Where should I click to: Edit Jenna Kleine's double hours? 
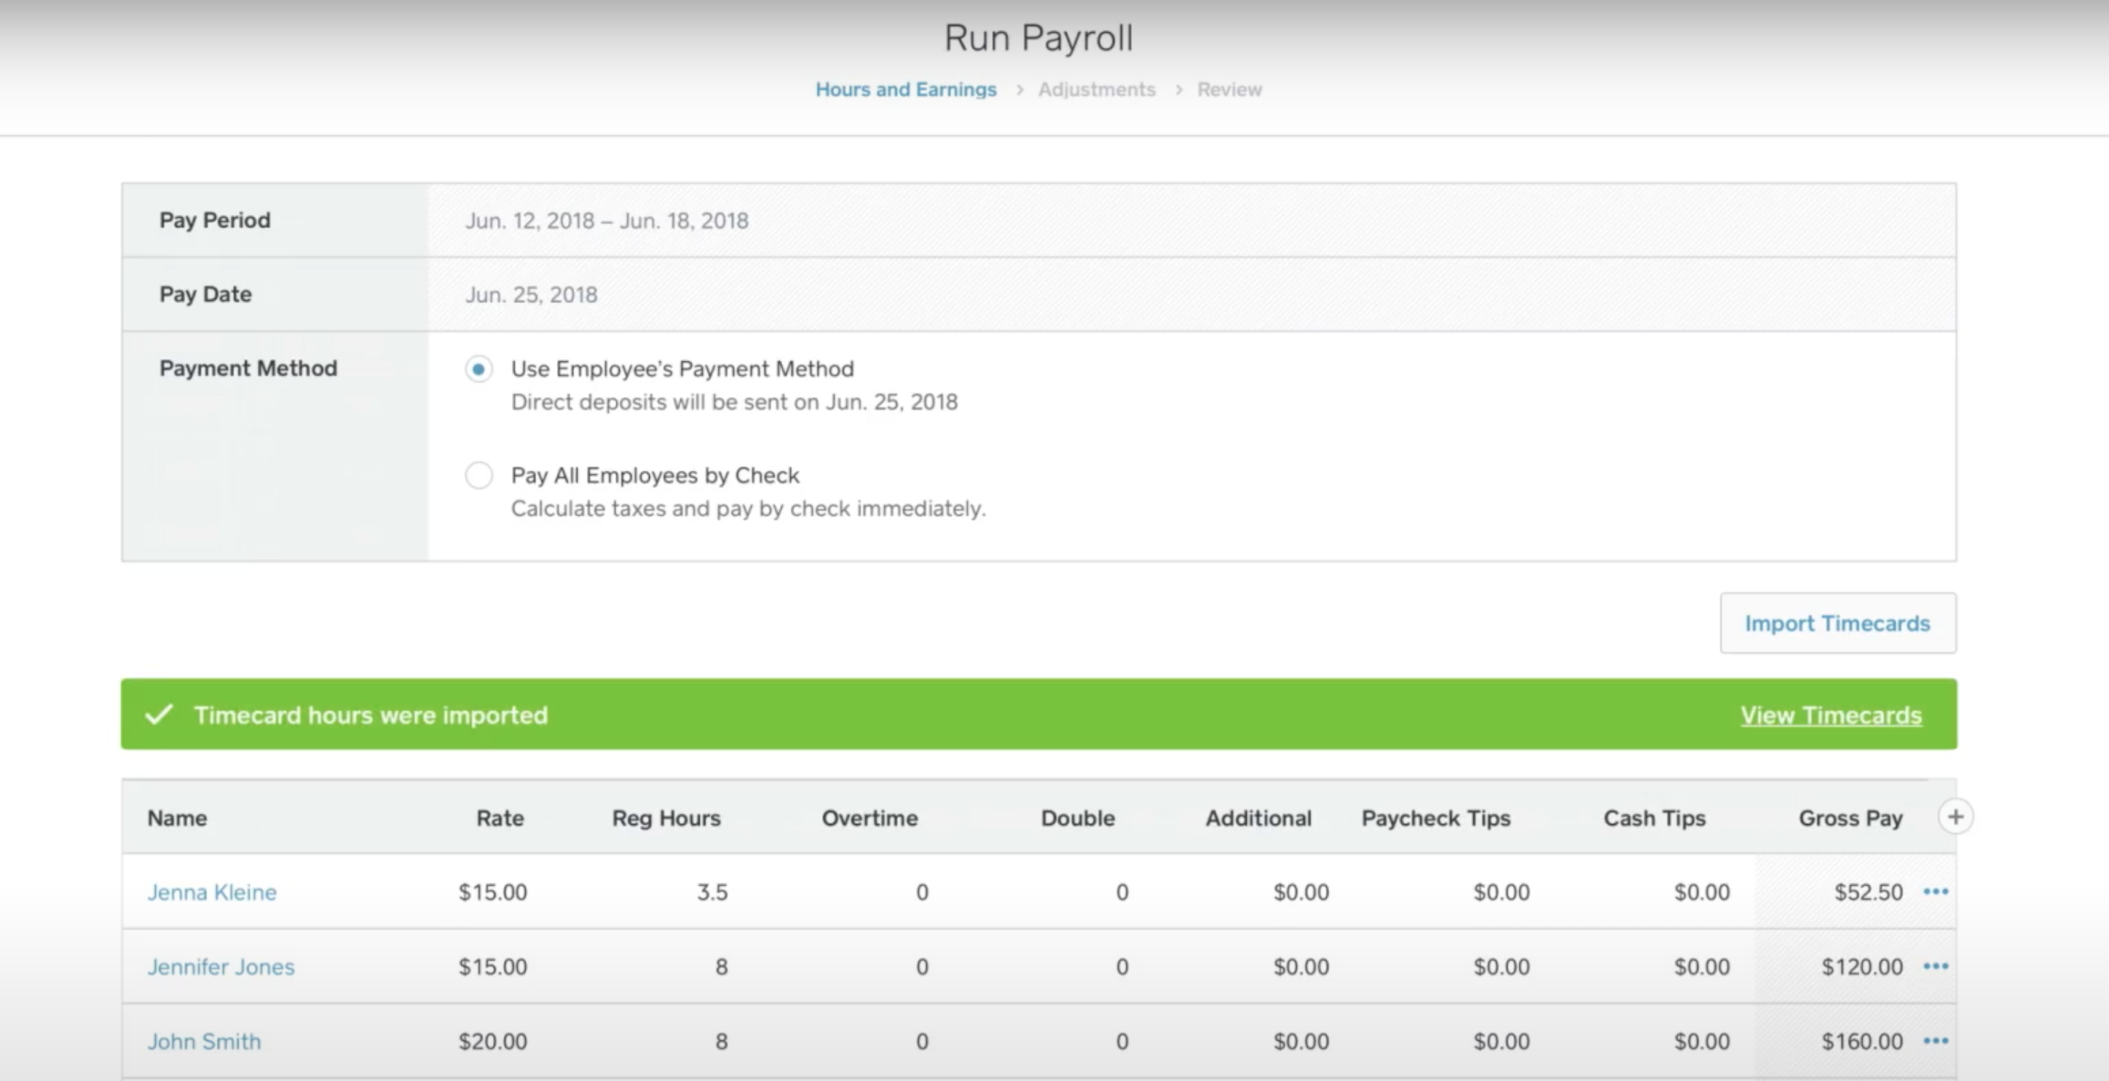pos(1122,892)
